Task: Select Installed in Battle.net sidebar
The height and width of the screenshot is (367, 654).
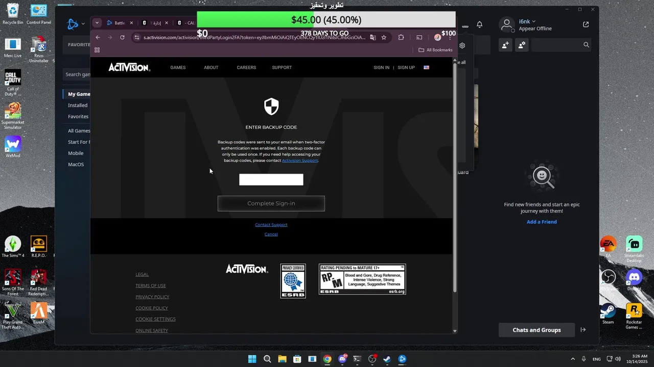Action: click(x=78, y=105)
